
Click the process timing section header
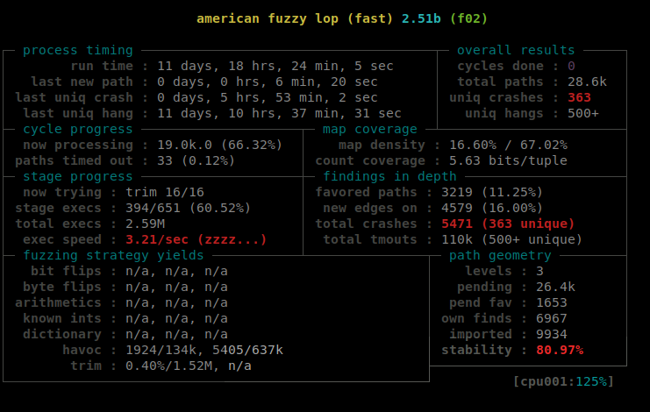click(78, 50)
